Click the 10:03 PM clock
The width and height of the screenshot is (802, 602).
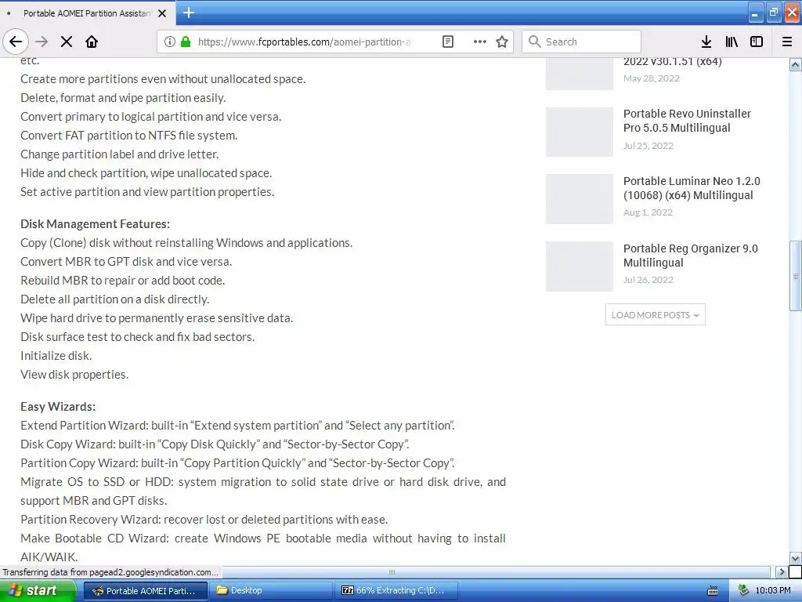pyautogui.click(x=773, y=591)
